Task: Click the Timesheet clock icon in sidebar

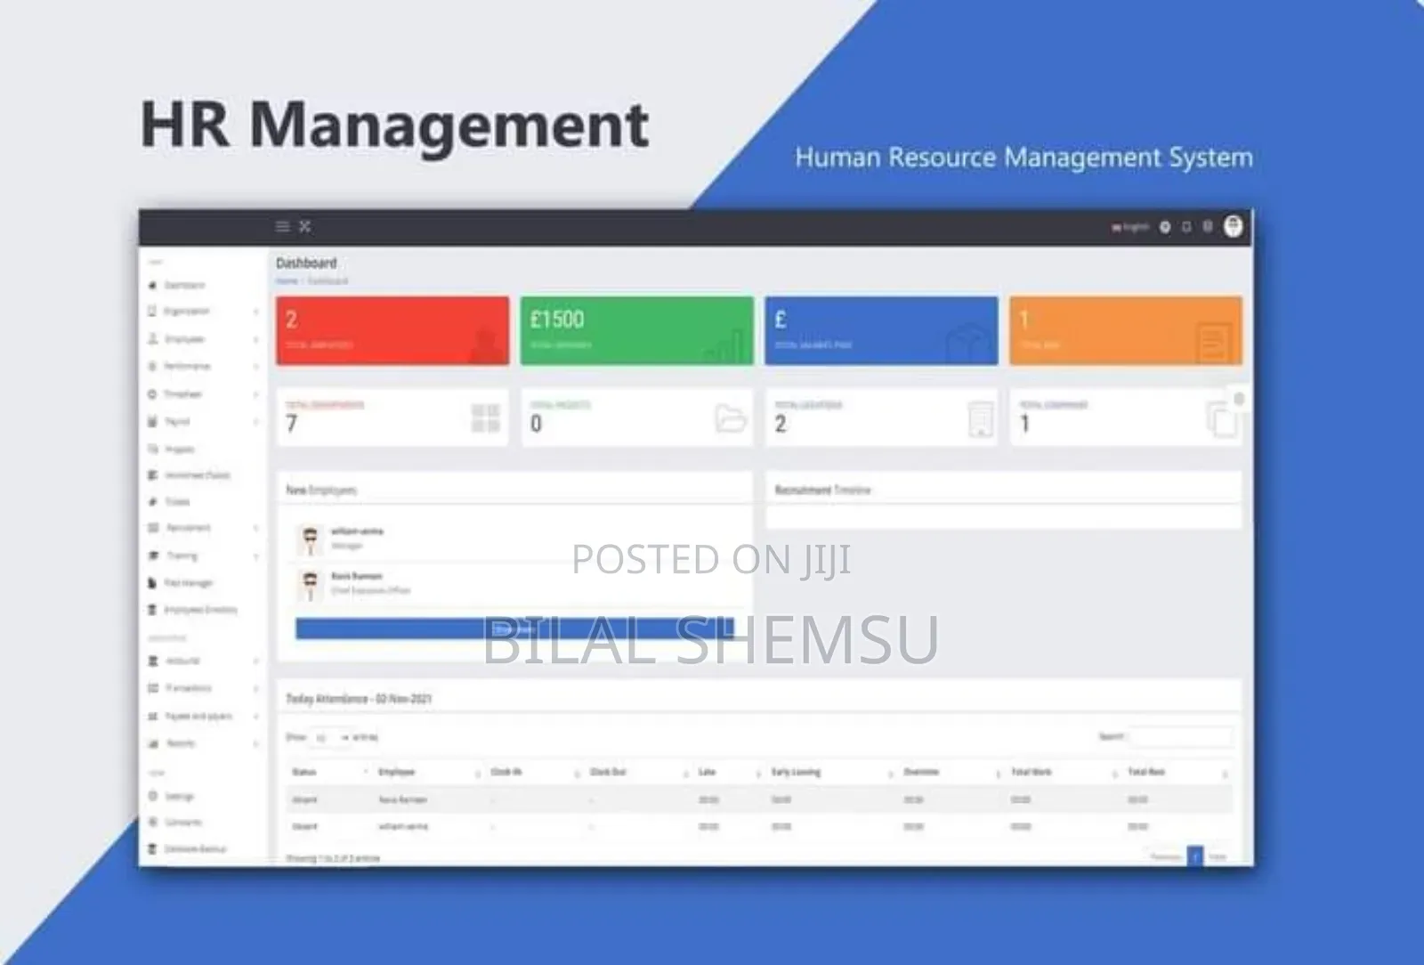Action: (x=152, y=394)
